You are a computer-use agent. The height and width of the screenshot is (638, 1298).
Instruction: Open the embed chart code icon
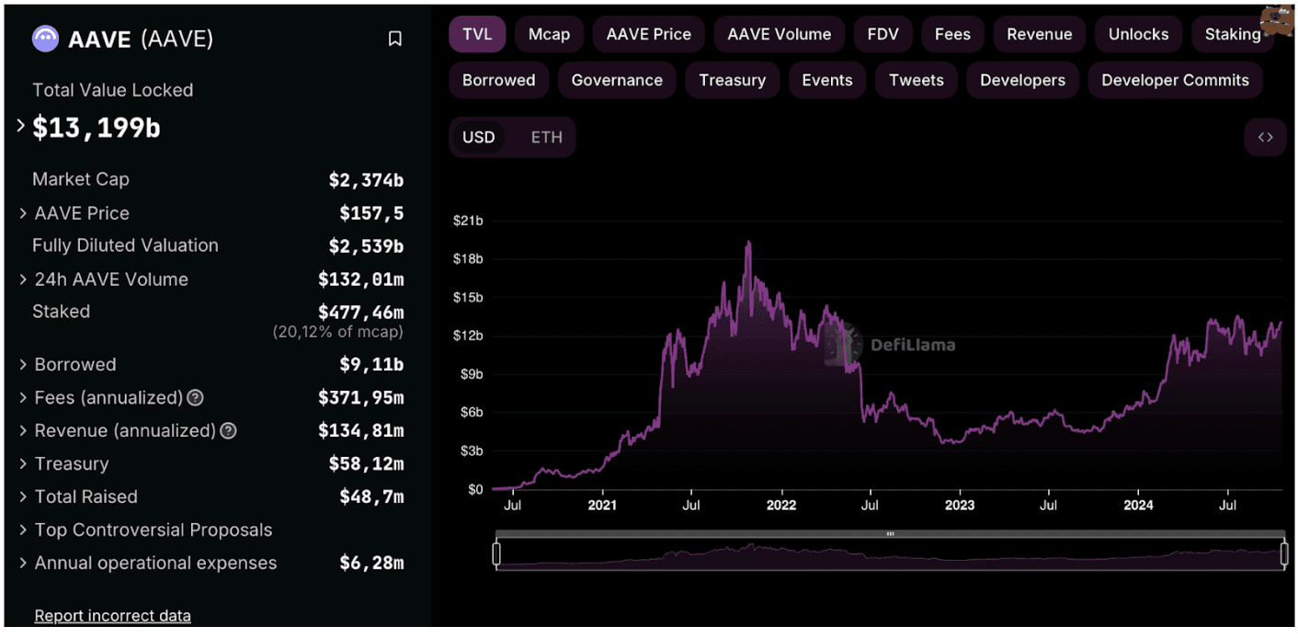point(1265,137)
